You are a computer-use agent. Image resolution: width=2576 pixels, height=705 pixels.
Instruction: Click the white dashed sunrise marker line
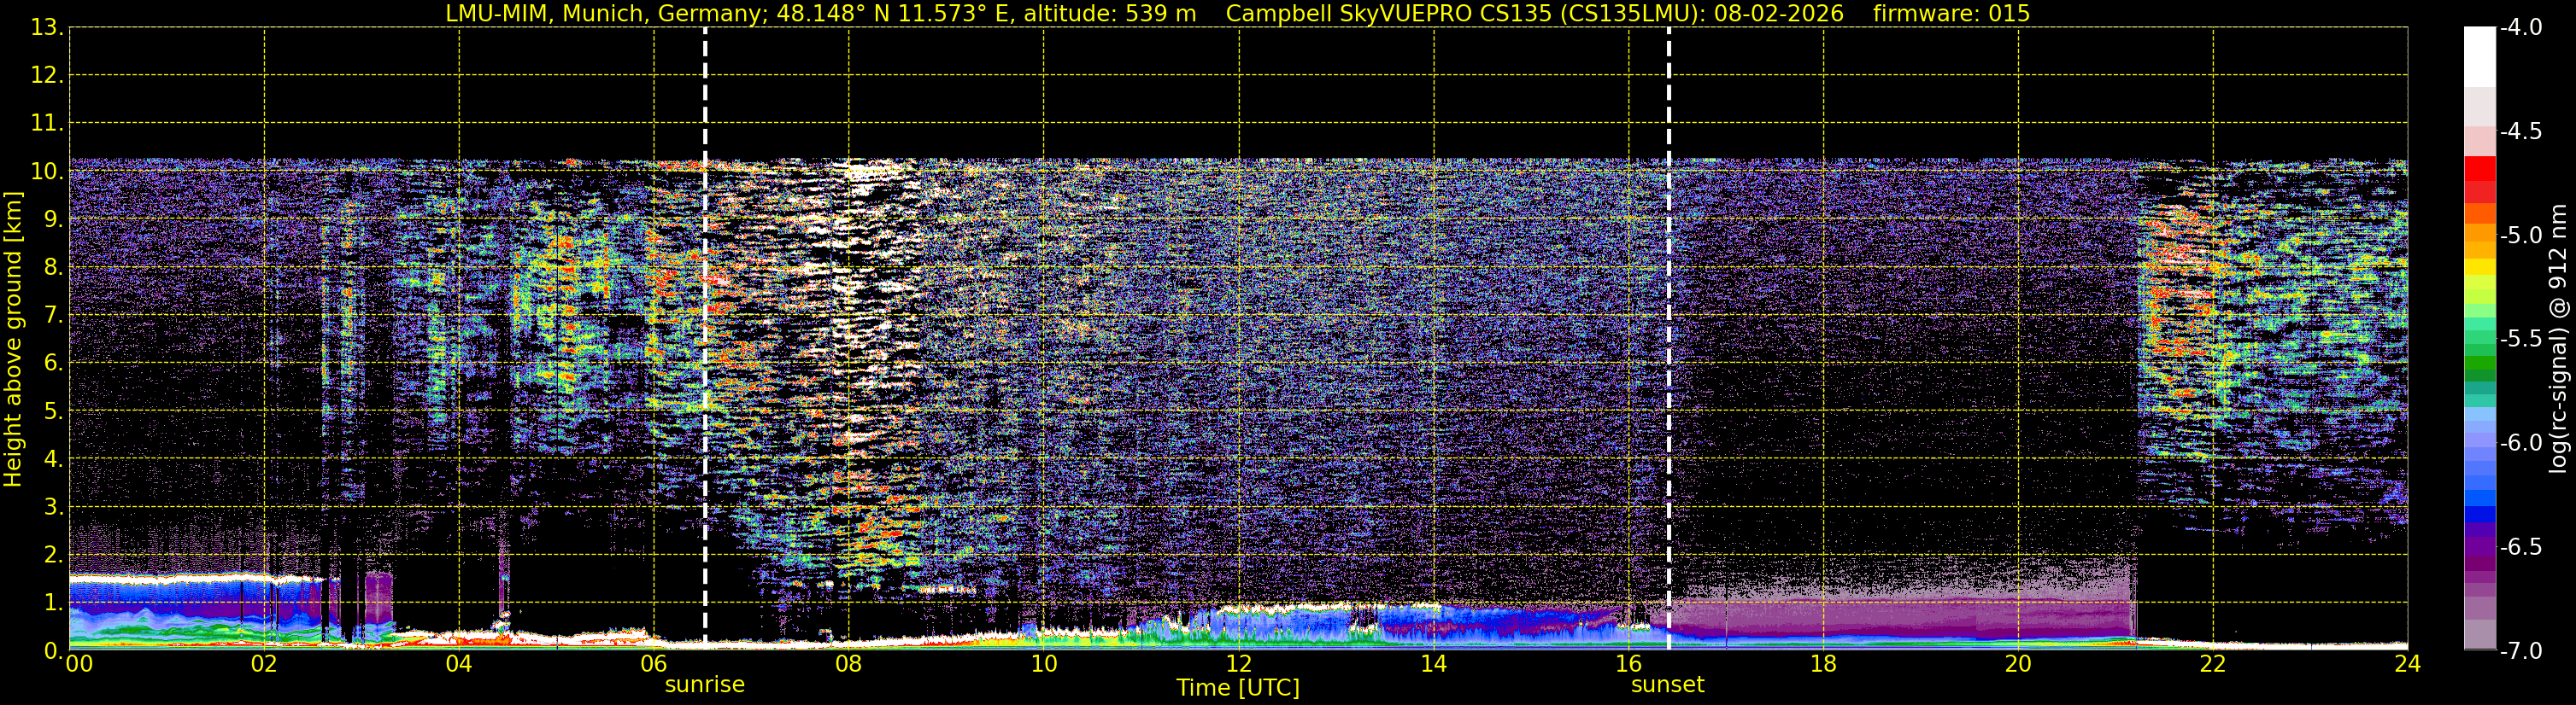click(705, 337)
